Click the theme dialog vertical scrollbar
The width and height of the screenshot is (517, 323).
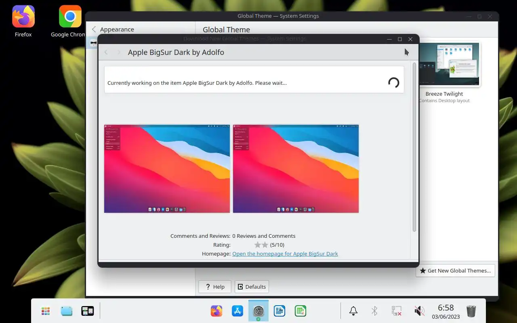414,147
